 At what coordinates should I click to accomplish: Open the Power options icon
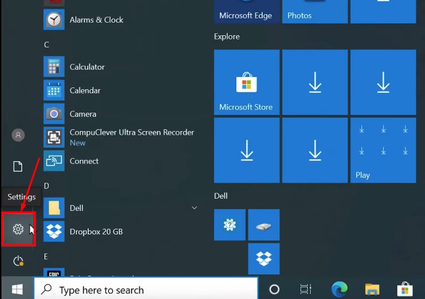(18, 261)
